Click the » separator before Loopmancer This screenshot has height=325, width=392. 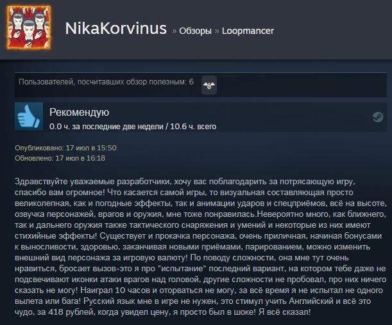(x=217, y=31)
